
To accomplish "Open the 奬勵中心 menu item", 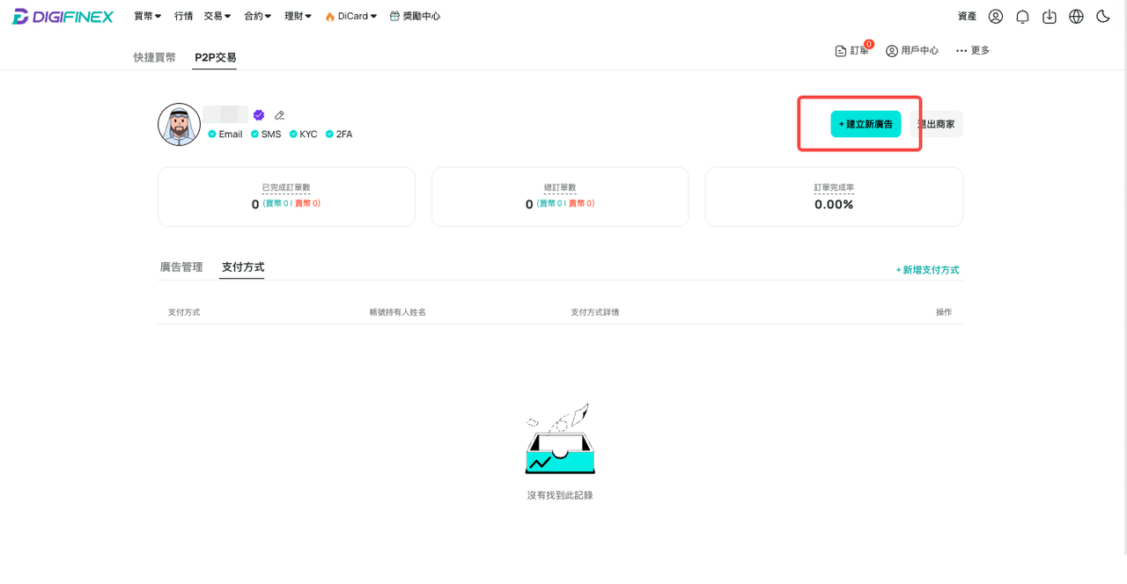I will click(x=415, y=17).
